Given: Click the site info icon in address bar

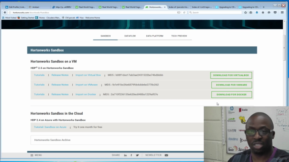Looking at the screenshot, I should pos(10,13).
